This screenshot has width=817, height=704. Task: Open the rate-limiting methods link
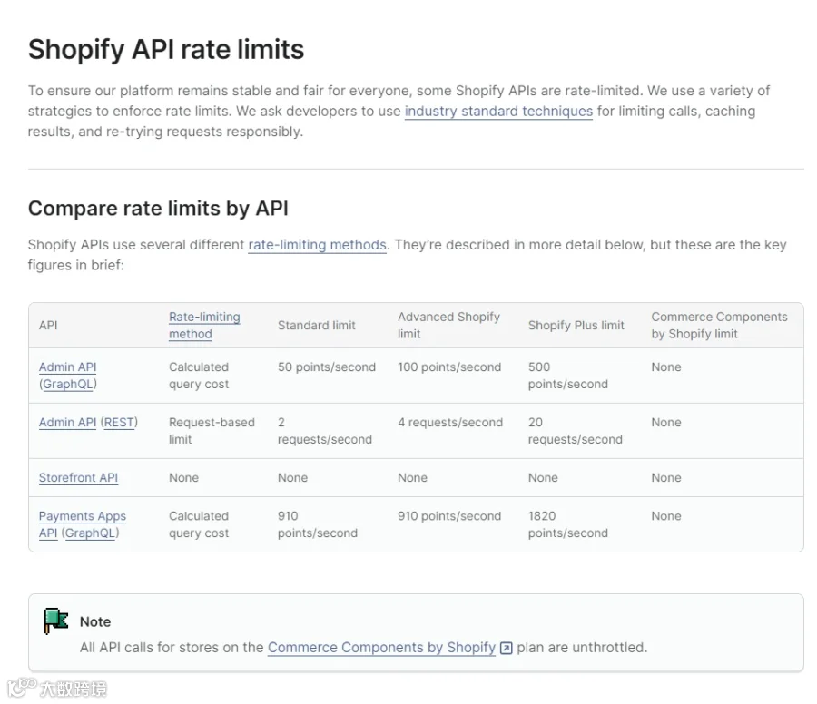coord(317,245)
